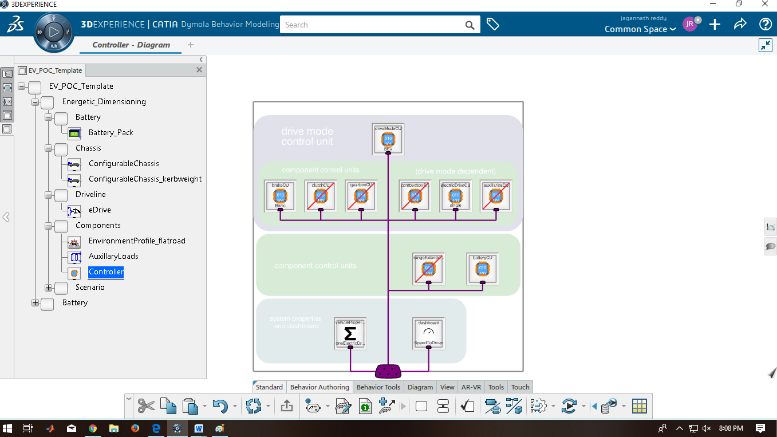Collapse the EV_POC_Template root node
777x437 pixels.
(22, 86)
